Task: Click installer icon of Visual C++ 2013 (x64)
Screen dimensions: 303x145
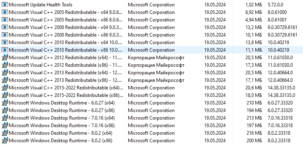Action: coord(5,72)
